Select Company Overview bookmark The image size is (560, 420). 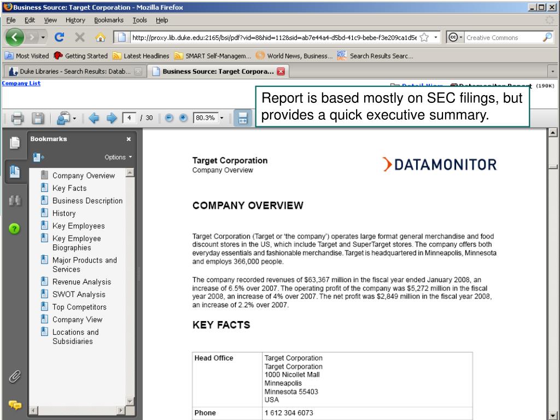click(x=84, y=176)
